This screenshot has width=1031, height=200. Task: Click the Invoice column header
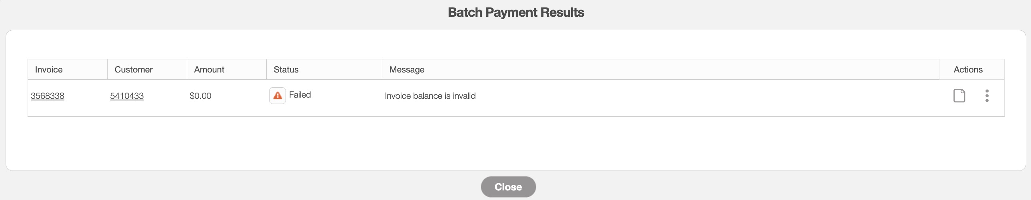coord(49,70)
